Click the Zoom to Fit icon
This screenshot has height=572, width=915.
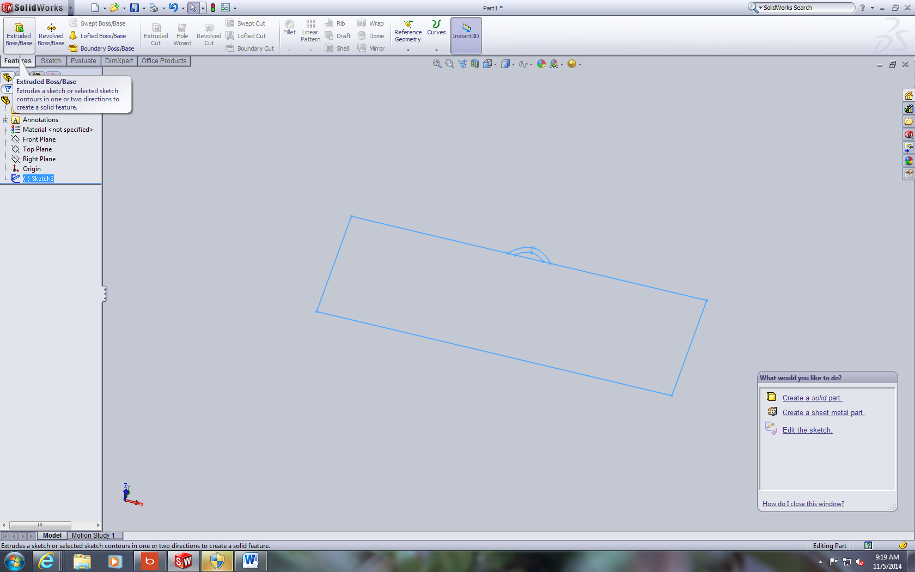437,64
